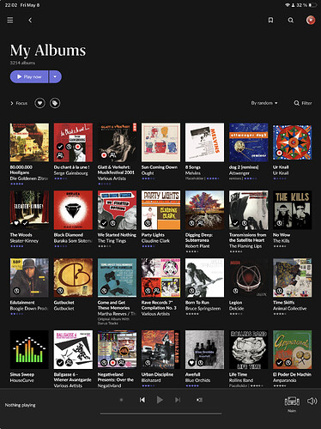Click the Edutainment album title
The image size is (321, 429).
pyautogui.click(x=22, y=302)
